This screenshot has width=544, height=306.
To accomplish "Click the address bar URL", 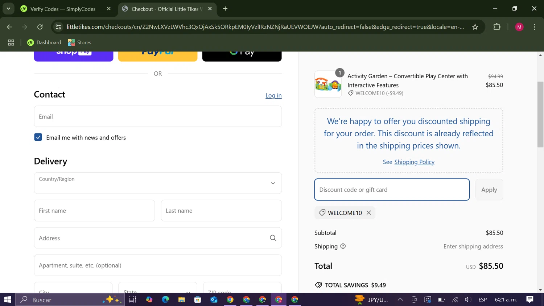I will click(x=265, y=27).
